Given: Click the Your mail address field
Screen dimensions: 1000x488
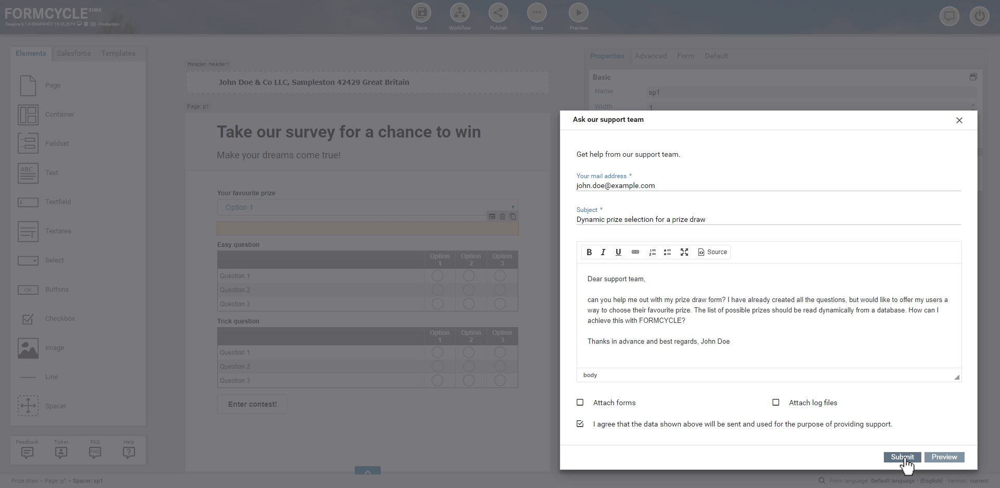Looking at the screenshot, I should tap(768, 186).
